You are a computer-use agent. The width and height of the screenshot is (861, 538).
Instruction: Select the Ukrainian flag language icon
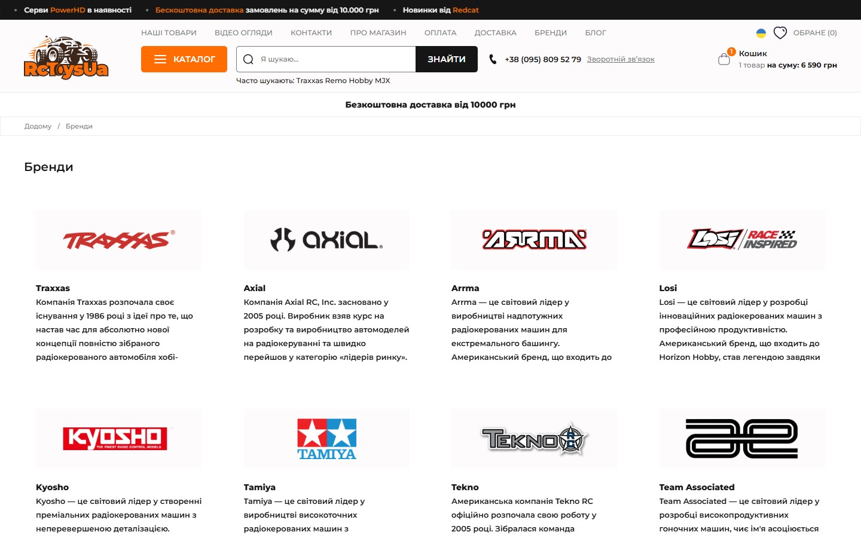coord(761,33)
